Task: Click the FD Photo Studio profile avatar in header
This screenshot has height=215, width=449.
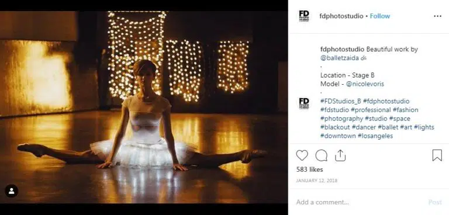Action: pos(304,16)
